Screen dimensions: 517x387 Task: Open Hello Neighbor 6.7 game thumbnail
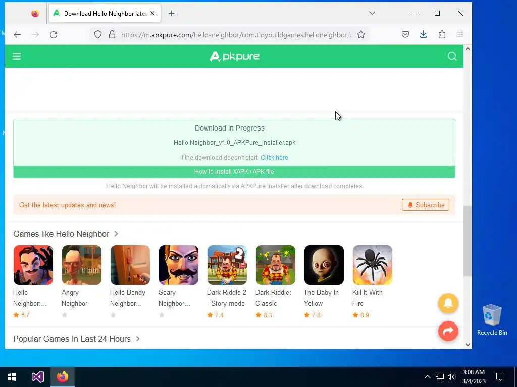[x=33, y=265]
